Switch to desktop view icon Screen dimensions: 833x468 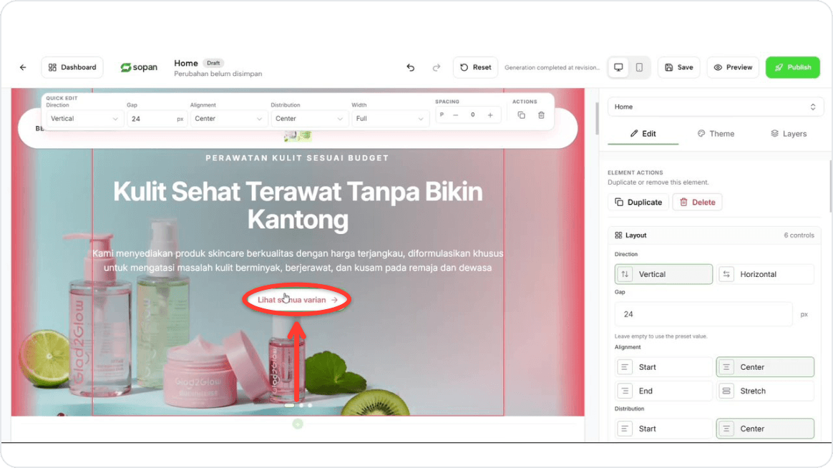618,67
